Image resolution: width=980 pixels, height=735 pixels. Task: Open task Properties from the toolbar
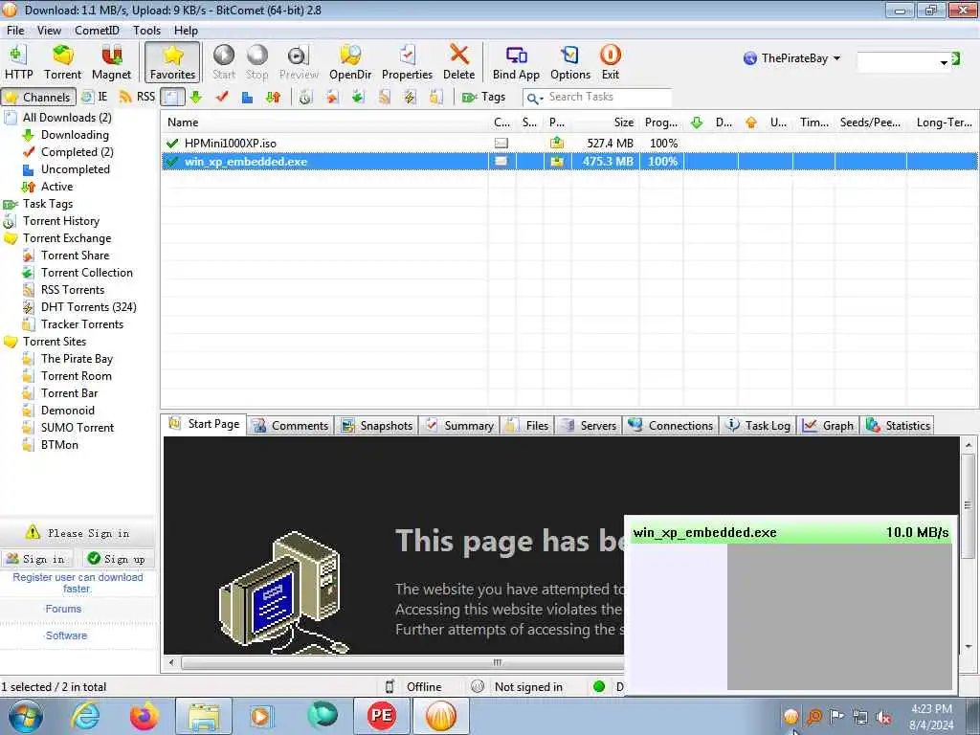[x=407, y=62]
